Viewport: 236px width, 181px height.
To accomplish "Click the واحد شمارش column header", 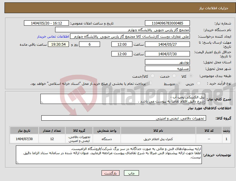I will point(107,131).
